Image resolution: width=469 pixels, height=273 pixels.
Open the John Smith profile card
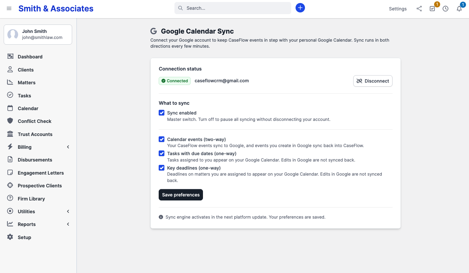pyautogui.click(x=38, y=35)
